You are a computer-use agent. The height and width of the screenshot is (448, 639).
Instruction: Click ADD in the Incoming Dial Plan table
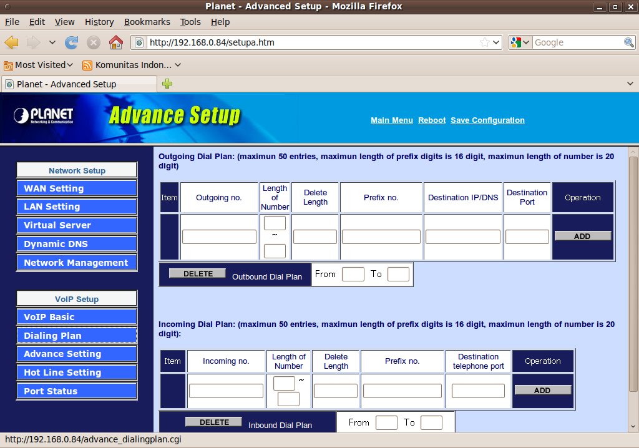543,390
